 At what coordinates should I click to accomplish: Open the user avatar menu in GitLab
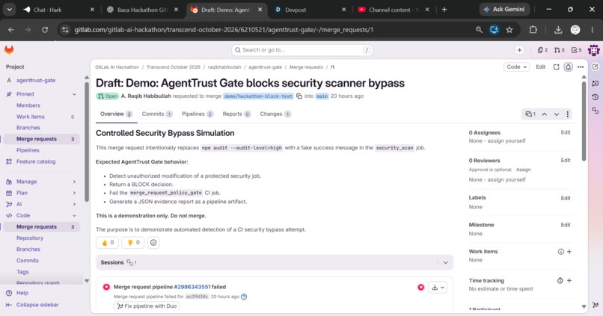[593, 50]
